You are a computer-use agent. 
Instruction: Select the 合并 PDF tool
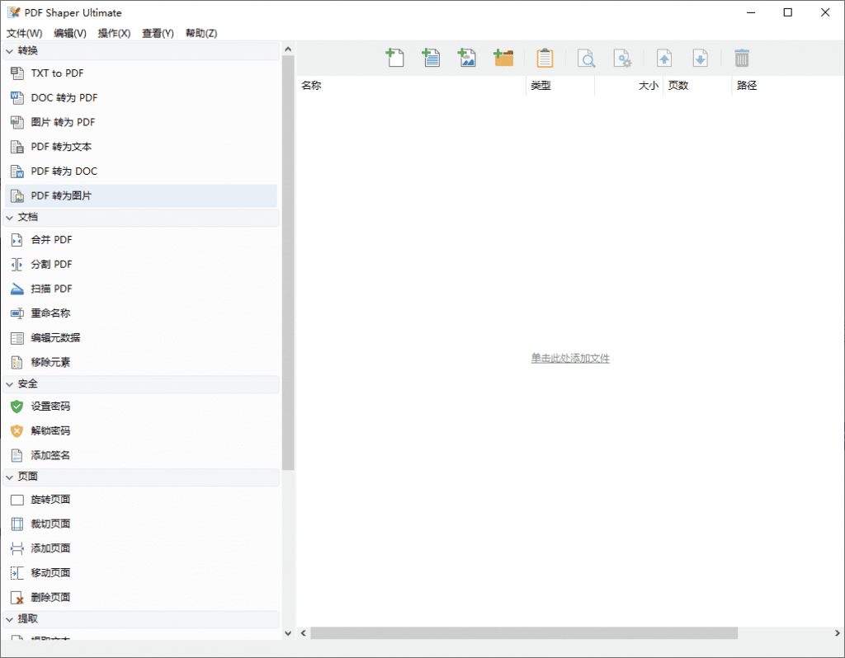click(51, 240)
